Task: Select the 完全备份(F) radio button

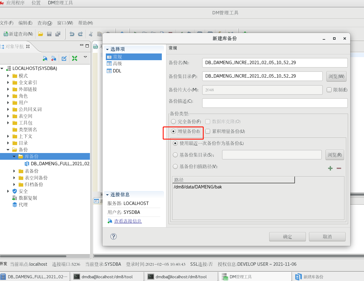Action: click(x=173, y=122)
